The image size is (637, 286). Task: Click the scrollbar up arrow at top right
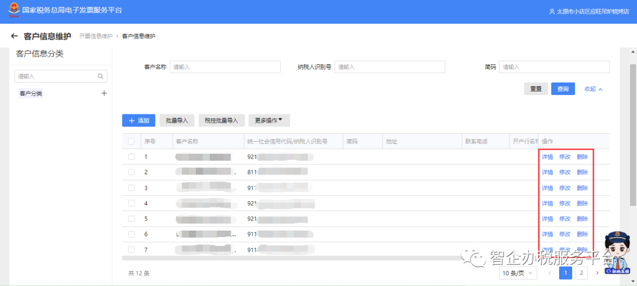[633, 51]
